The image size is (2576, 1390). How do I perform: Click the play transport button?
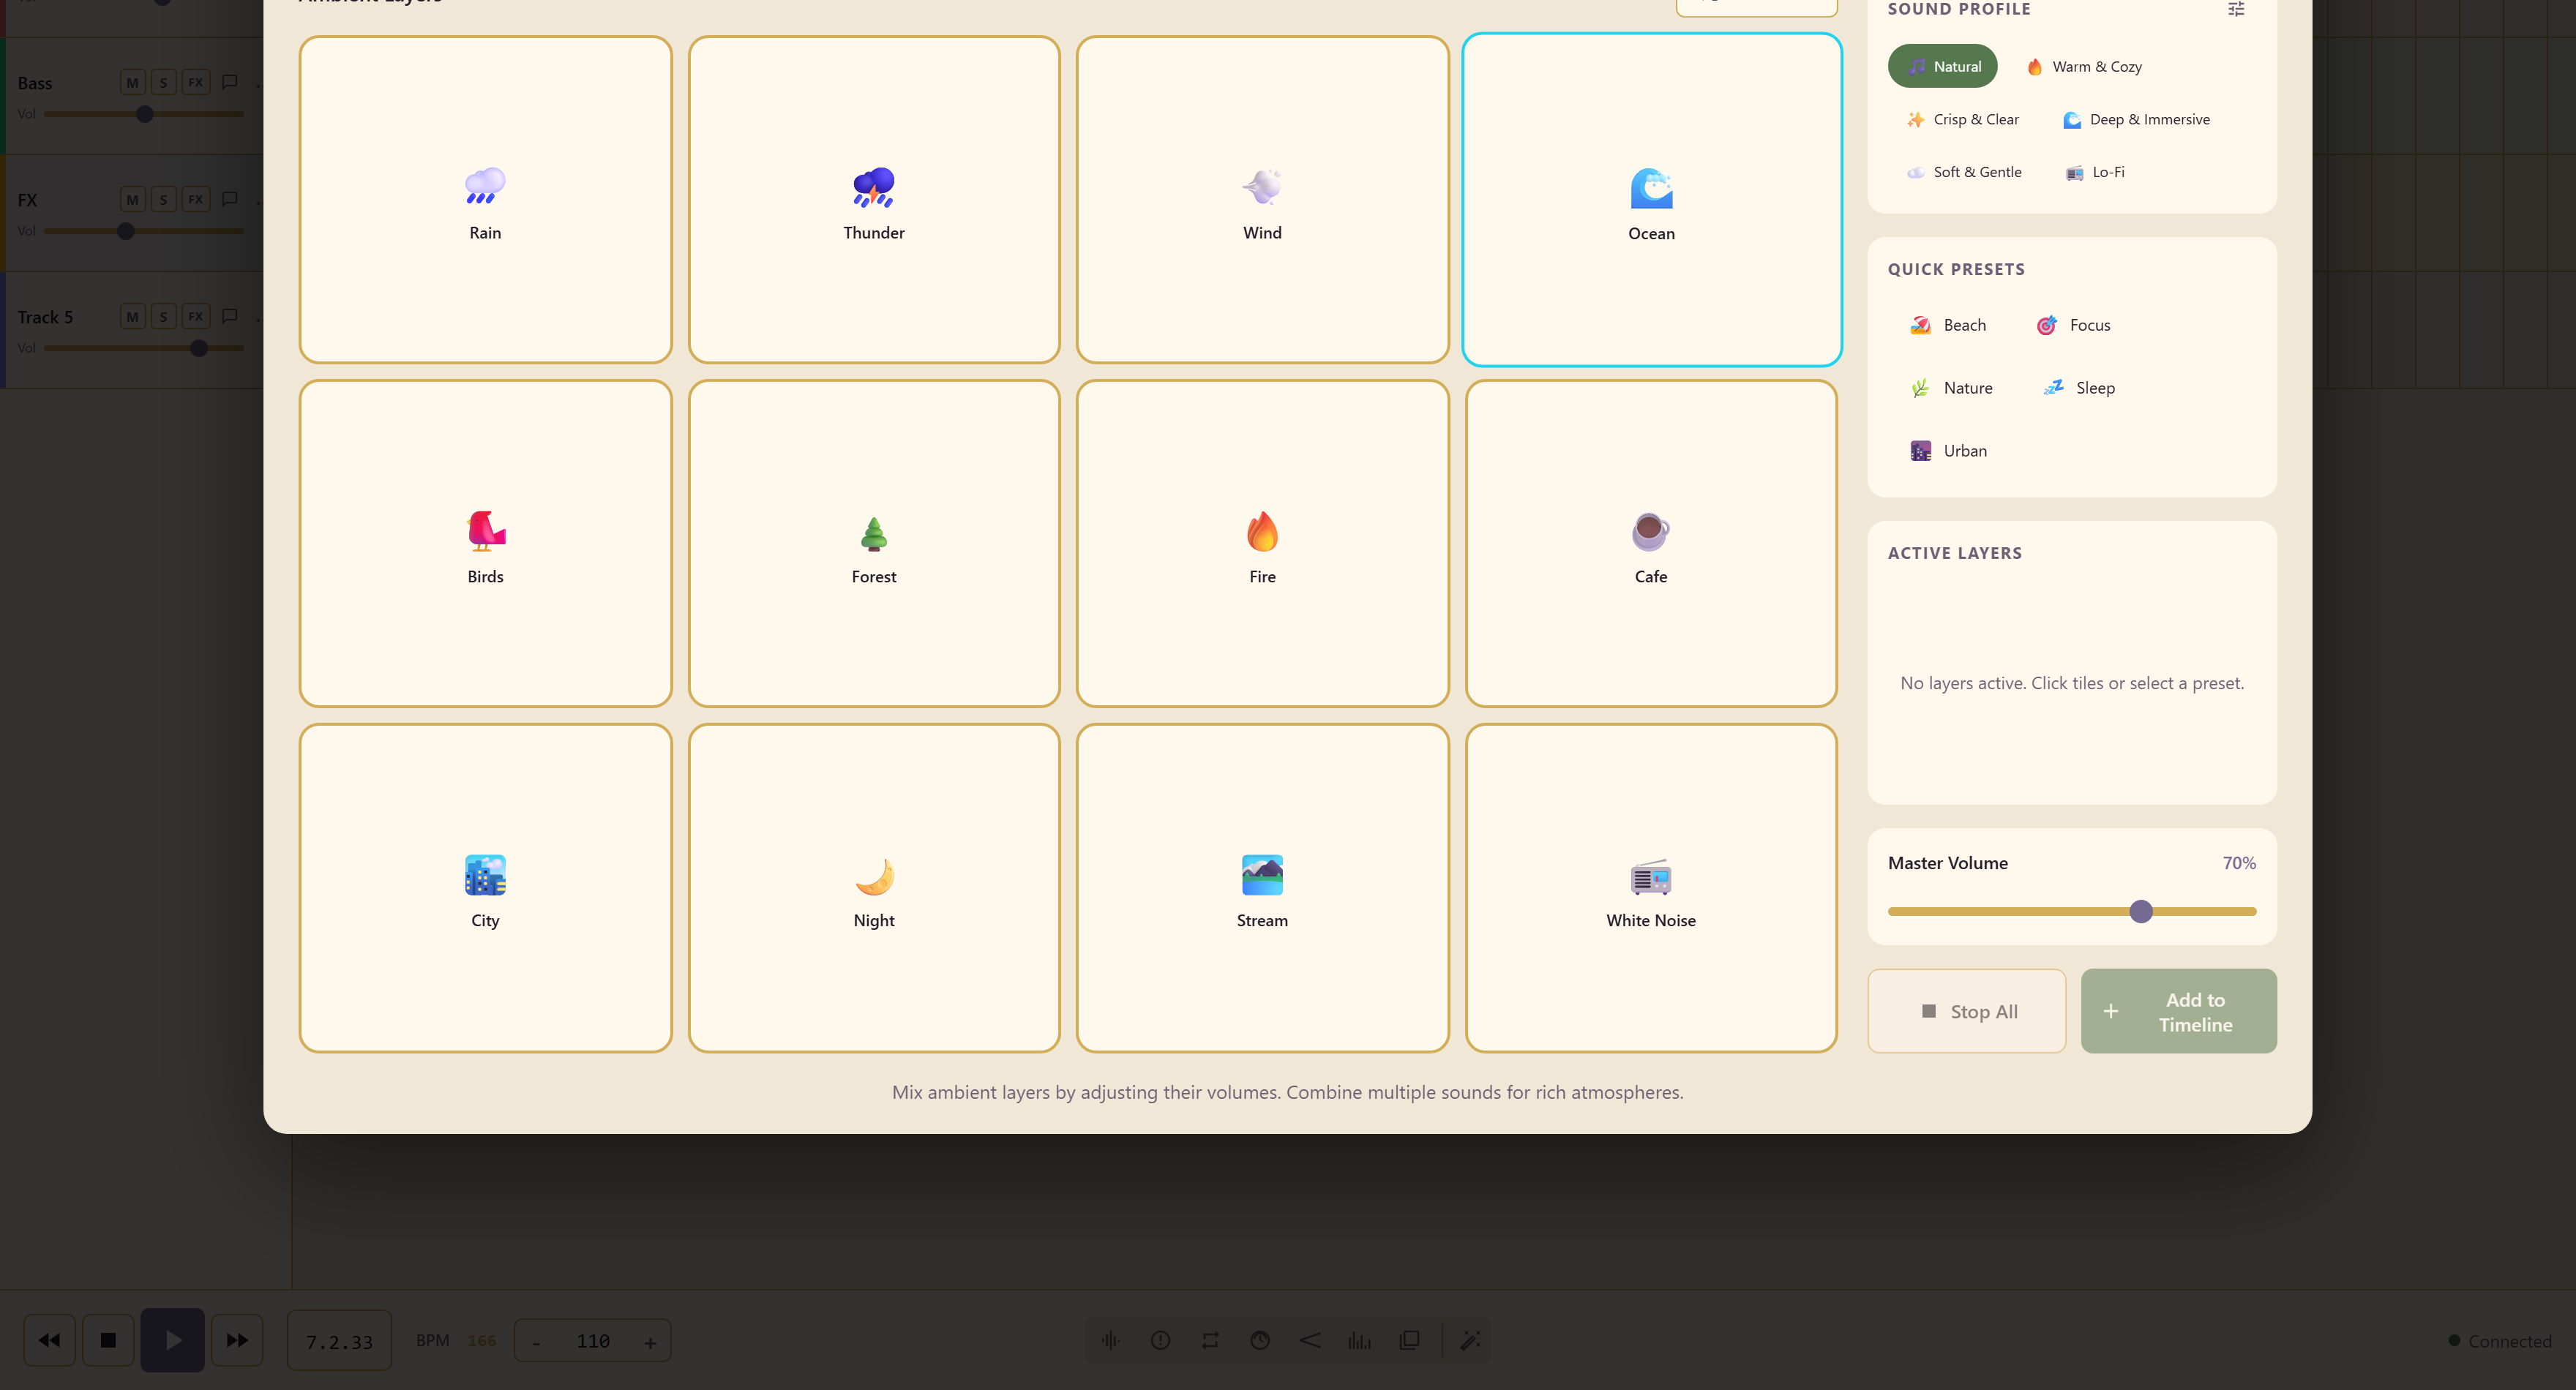(173, 1340)
